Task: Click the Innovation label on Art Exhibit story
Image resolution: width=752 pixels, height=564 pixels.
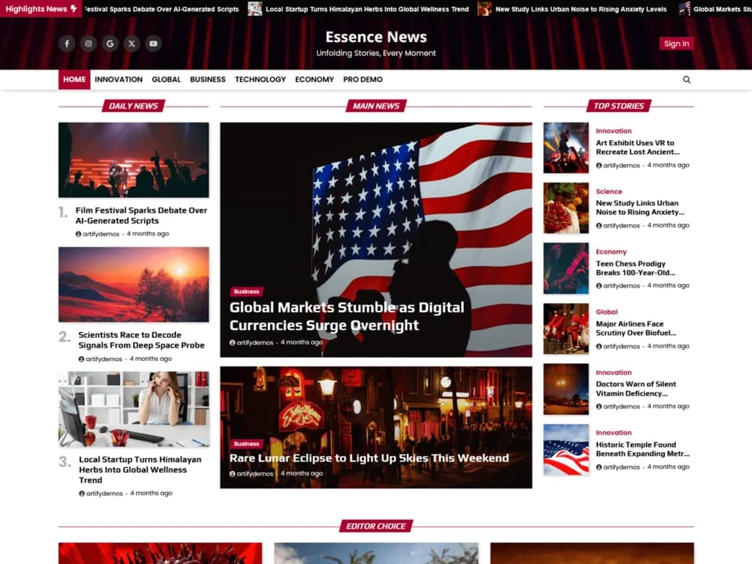Action: pyautogui.click(x=613, y=130)
